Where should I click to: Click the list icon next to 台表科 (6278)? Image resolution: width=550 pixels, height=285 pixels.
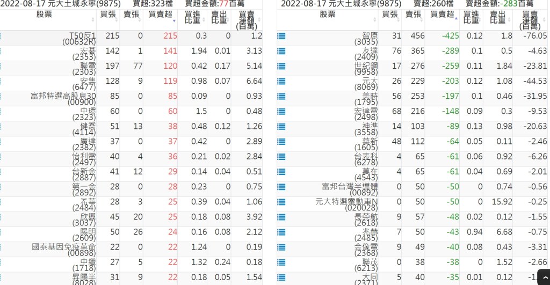pyautogui.click(x=281, y=157)
